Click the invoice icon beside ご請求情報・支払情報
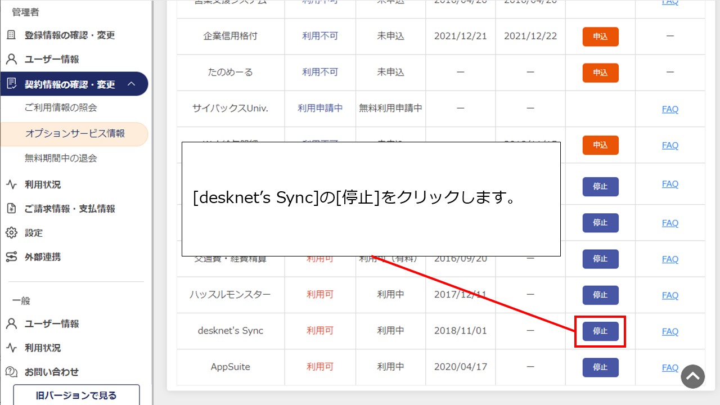This screenshot has height=405, width=720. [11, 209]
